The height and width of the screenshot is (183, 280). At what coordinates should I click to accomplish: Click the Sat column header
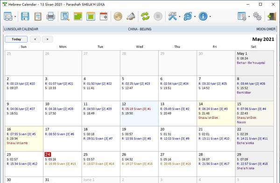click(x=253, y=47)
